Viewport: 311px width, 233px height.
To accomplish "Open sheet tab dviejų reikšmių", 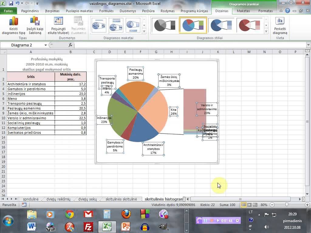I will click(58, 199).
